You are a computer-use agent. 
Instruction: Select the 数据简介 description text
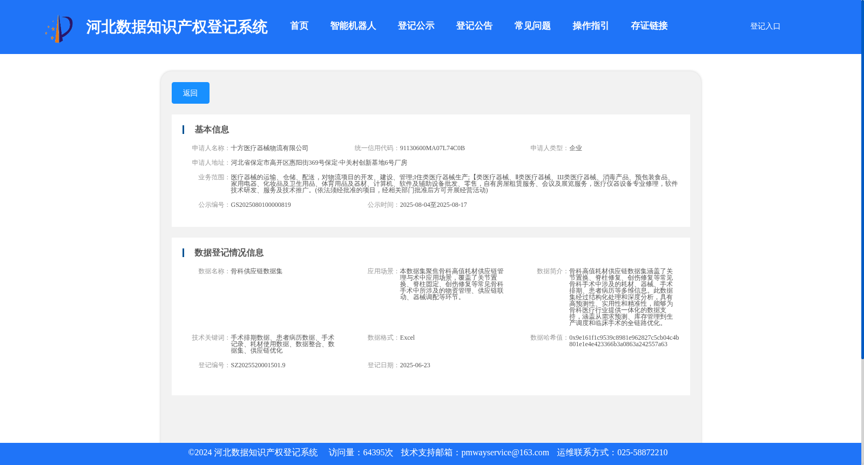pos(621,297)
